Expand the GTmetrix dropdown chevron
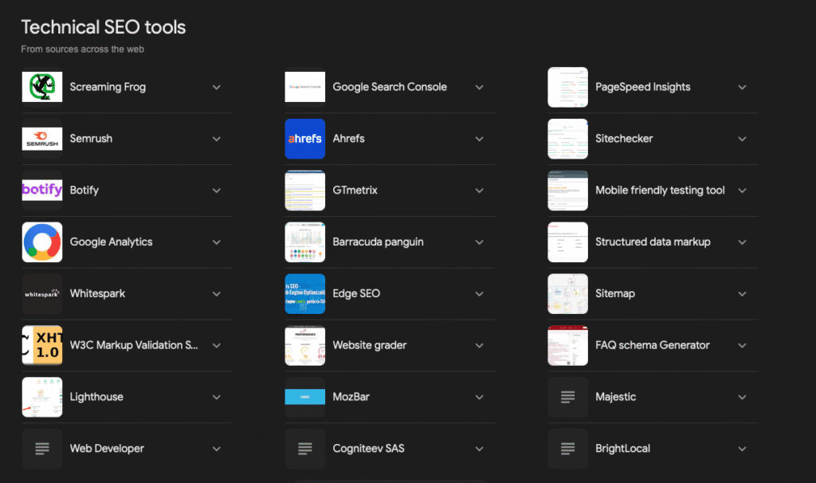The image size is (816, 483). click(479, 190)
